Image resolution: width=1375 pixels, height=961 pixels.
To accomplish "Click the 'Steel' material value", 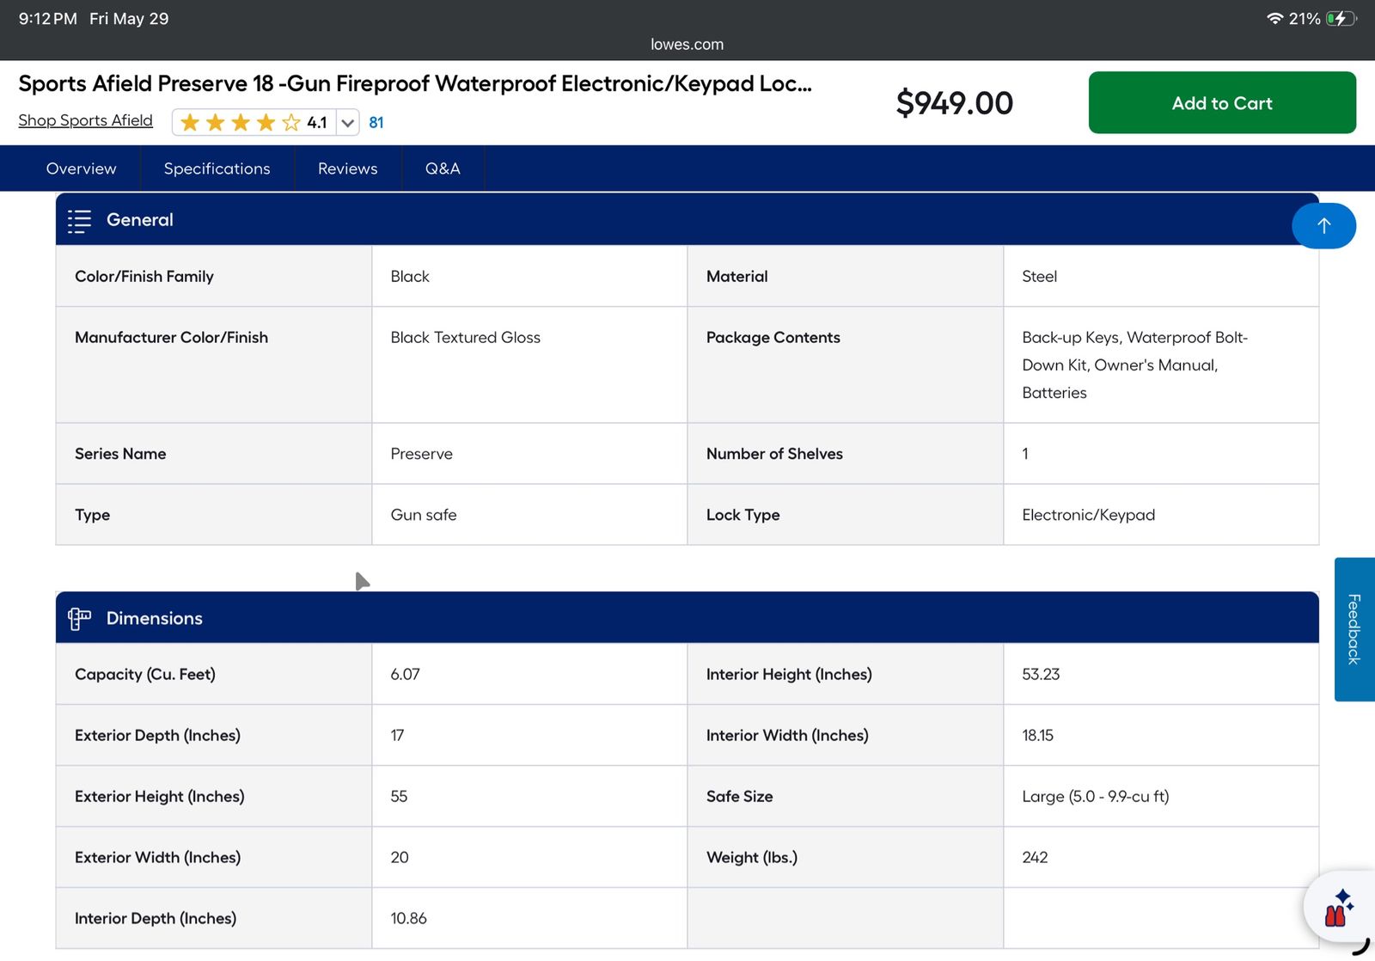I will 1040,277.
